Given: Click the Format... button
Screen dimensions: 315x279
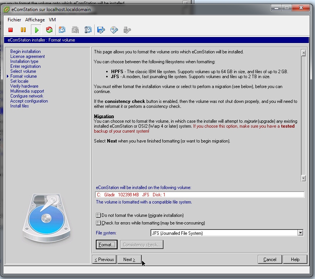Looking at the screenshot, I should tap(106, 245).
